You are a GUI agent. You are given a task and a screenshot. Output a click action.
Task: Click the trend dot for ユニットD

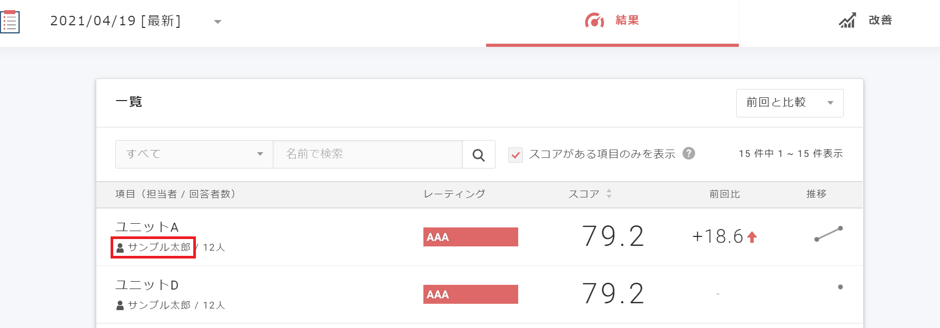(x=840, y=287)
